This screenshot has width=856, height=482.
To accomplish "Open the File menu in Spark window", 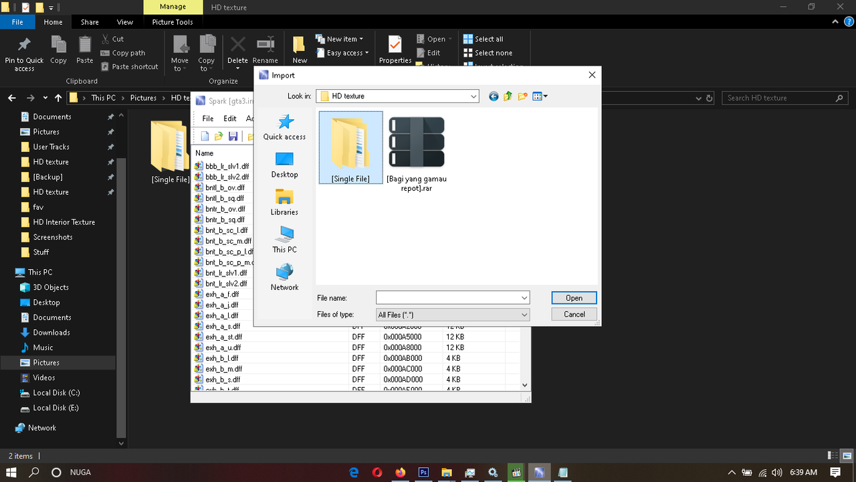I will pyautogui.click(x=208, y=118).
